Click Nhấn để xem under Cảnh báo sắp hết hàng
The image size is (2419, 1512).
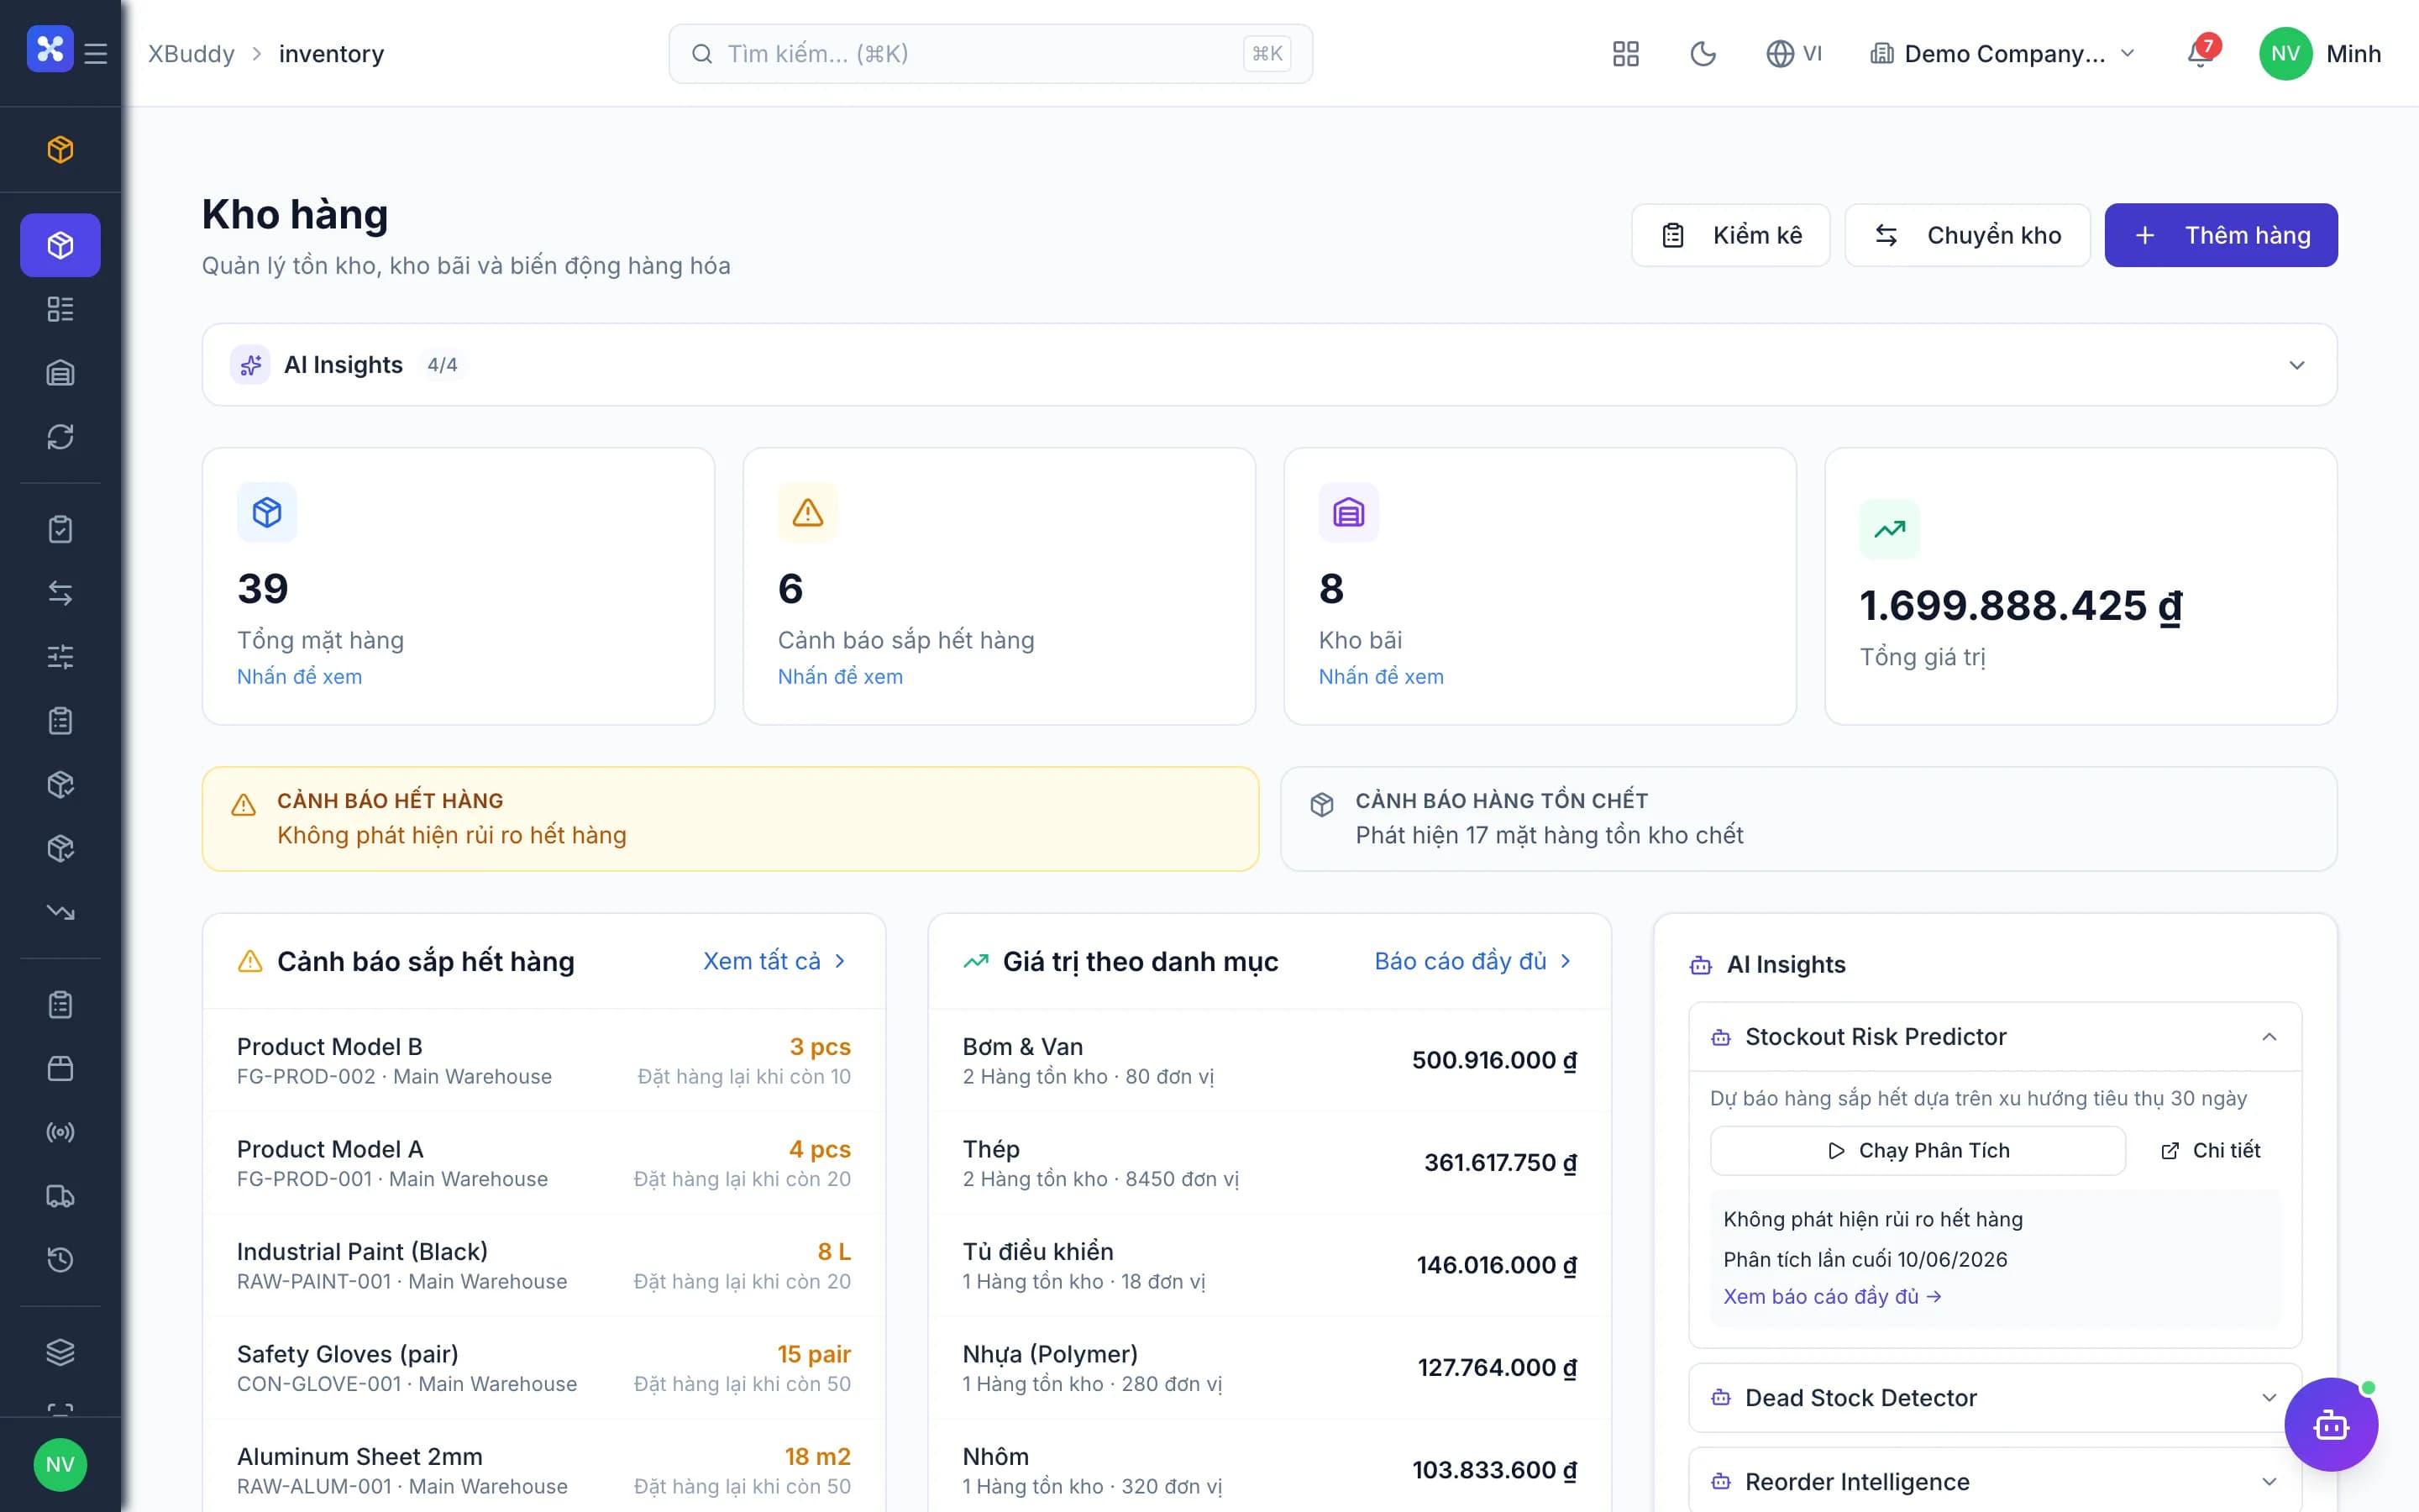[841, 677]
